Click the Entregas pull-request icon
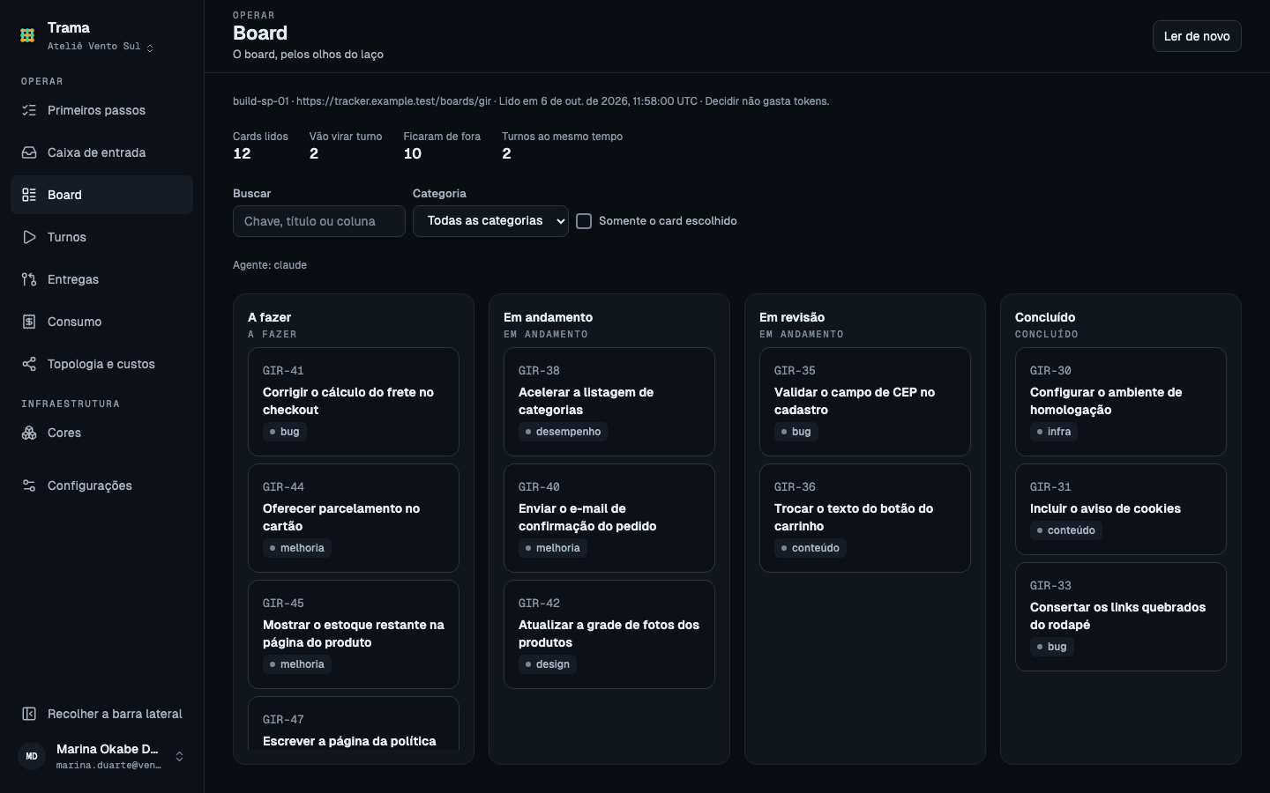 point(29,279)
